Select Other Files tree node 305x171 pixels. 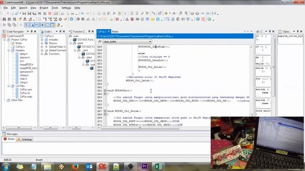17,100
